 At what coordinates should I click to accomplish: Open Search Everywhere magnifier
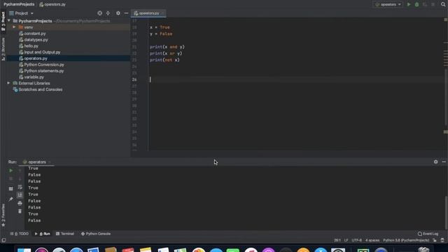[x=443, y=4]
